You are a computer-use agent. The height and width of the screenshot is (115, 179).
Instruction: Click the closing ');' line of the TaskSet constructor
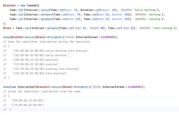coord(5,24)
